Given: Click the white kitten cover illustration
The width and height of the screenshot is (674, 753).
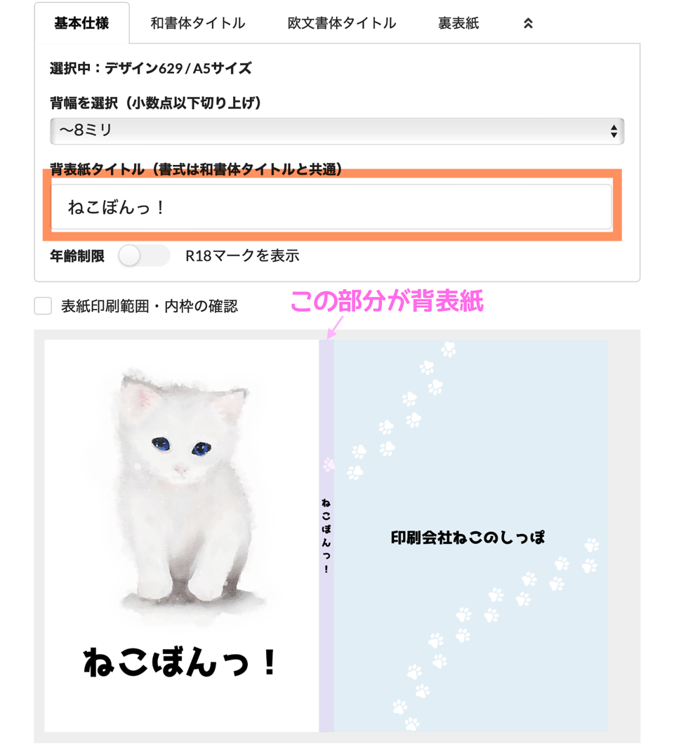Looking at the screenshot, I should 182,495.
